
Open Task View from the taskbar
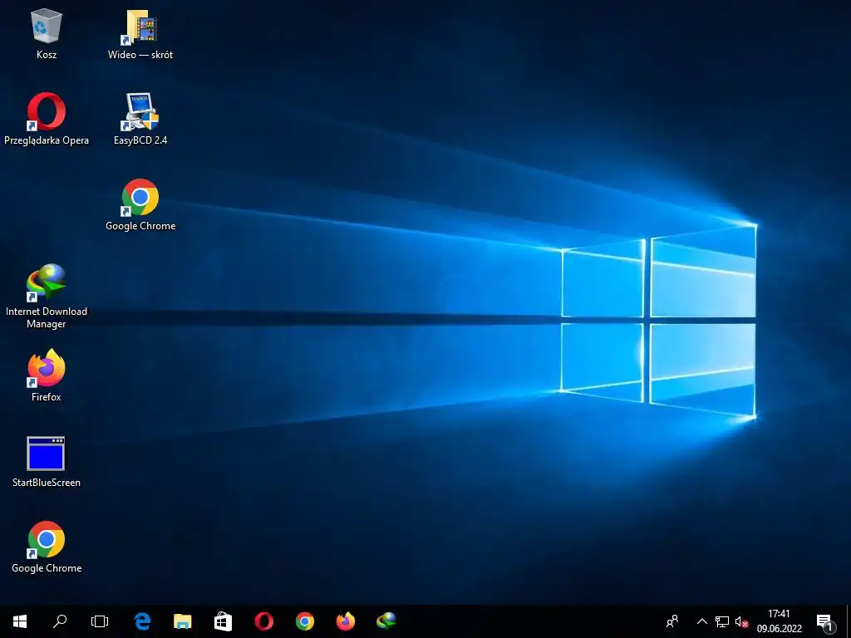[x=100, y=621]
